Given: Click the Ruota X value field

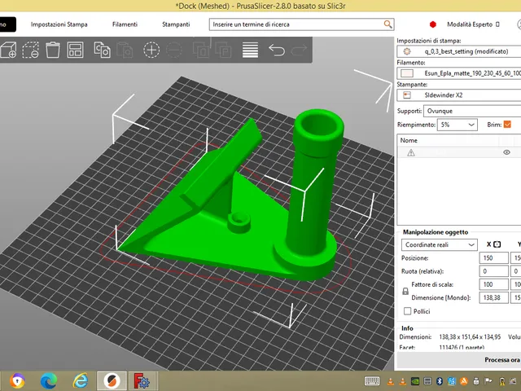Looking at the screenshot, I should 494,271.
